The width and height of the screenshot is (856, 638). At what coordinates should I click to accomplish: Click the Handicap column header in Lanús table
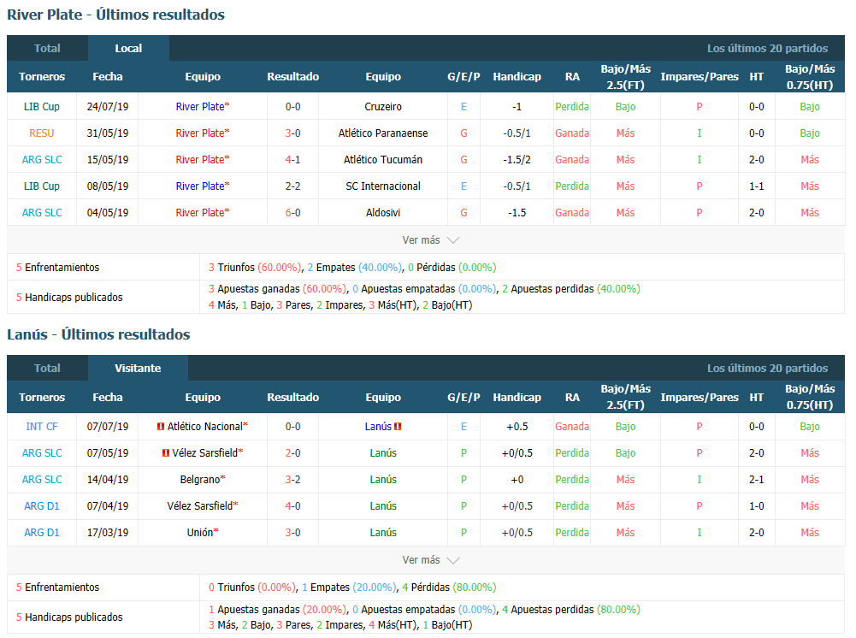[x=517, y=398]
